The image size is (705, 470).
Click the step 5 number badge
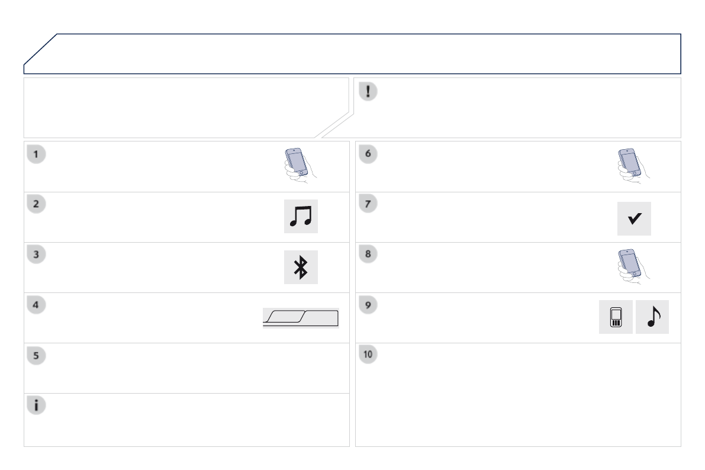(37, 356)
